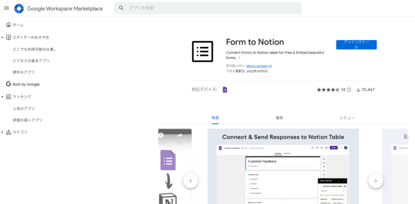Screen dimensions: 415x204
Task: Open ビジネスの基本アプリ category
Action: point(31,61)
